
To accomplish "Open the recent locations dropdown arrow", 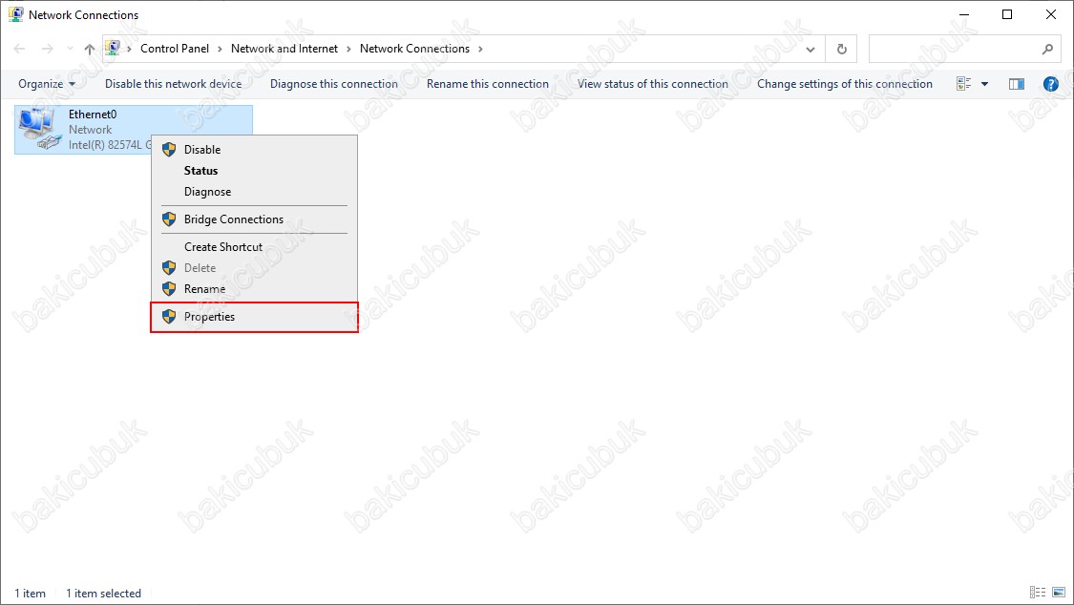I will click(x=70, y=49).
